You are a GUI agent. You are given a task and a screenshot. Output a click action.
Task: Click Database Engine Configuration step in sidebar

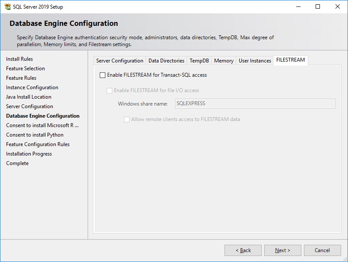43,116
